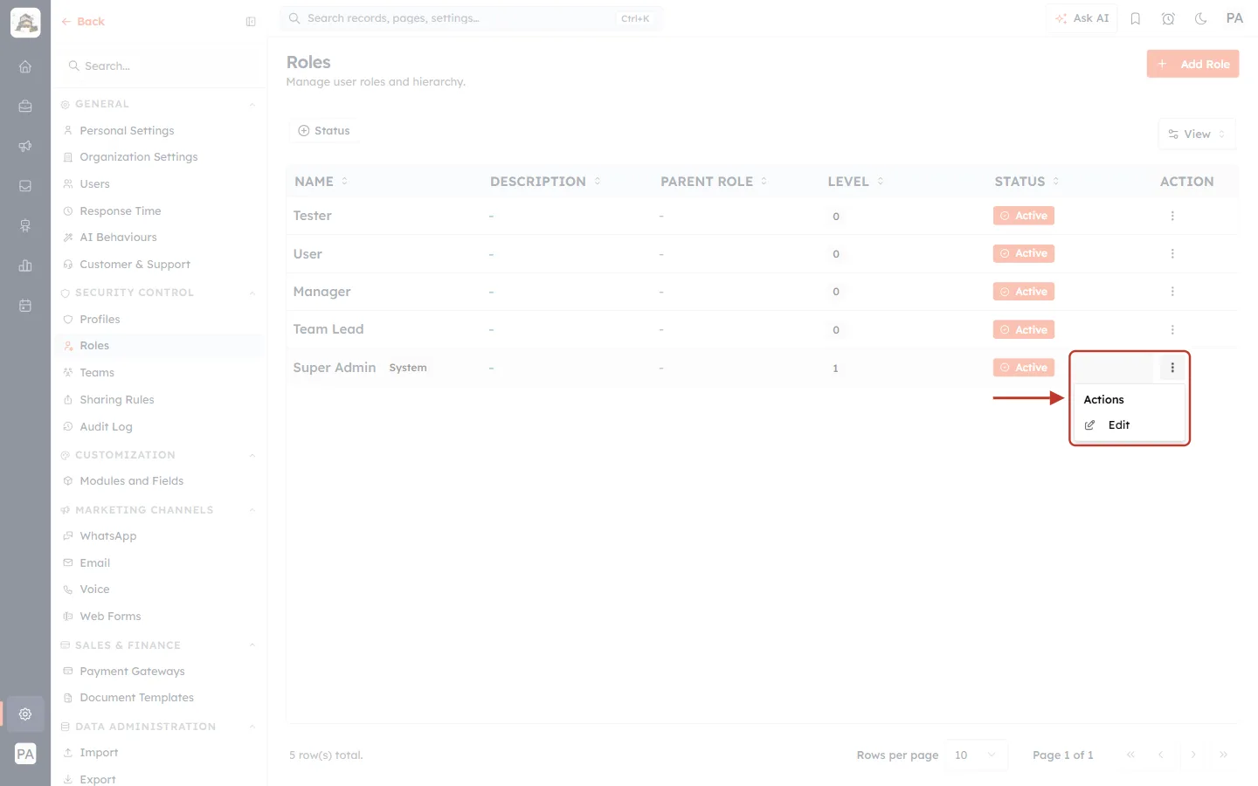Image resolution: width=1258 pixels, height=786 pixels.
Task: Open the inbox icon in left rail
Action: click(25, 186)
